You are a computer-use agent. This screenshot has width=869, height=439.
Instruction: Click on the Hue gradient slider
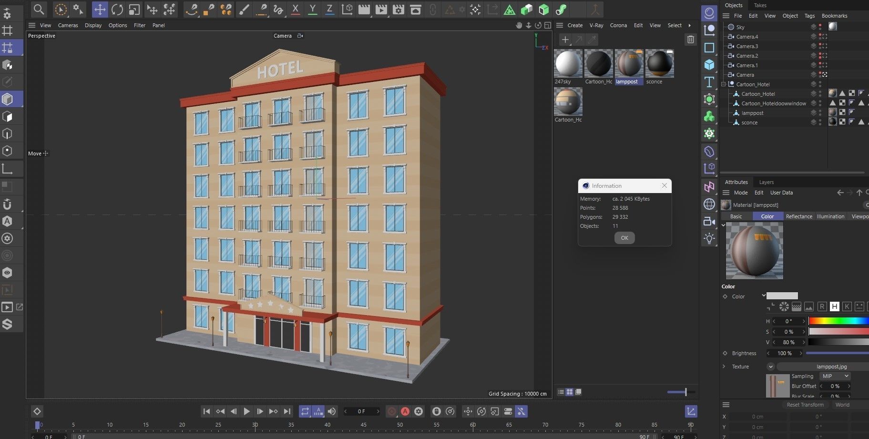pos(838,321)
